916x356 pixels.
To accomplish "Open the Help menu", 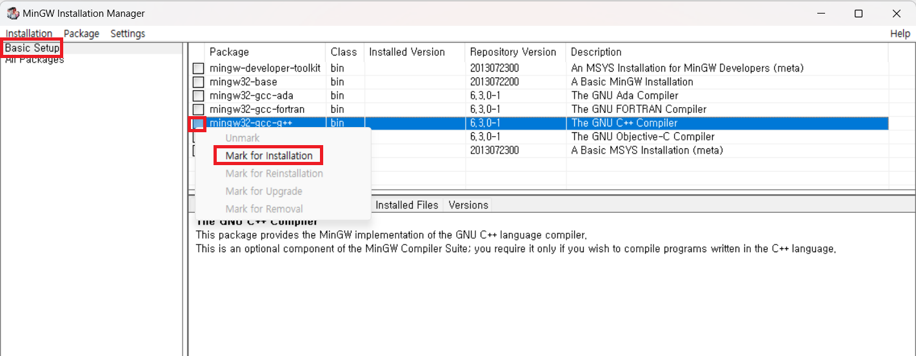I will [x=900, y=34].
